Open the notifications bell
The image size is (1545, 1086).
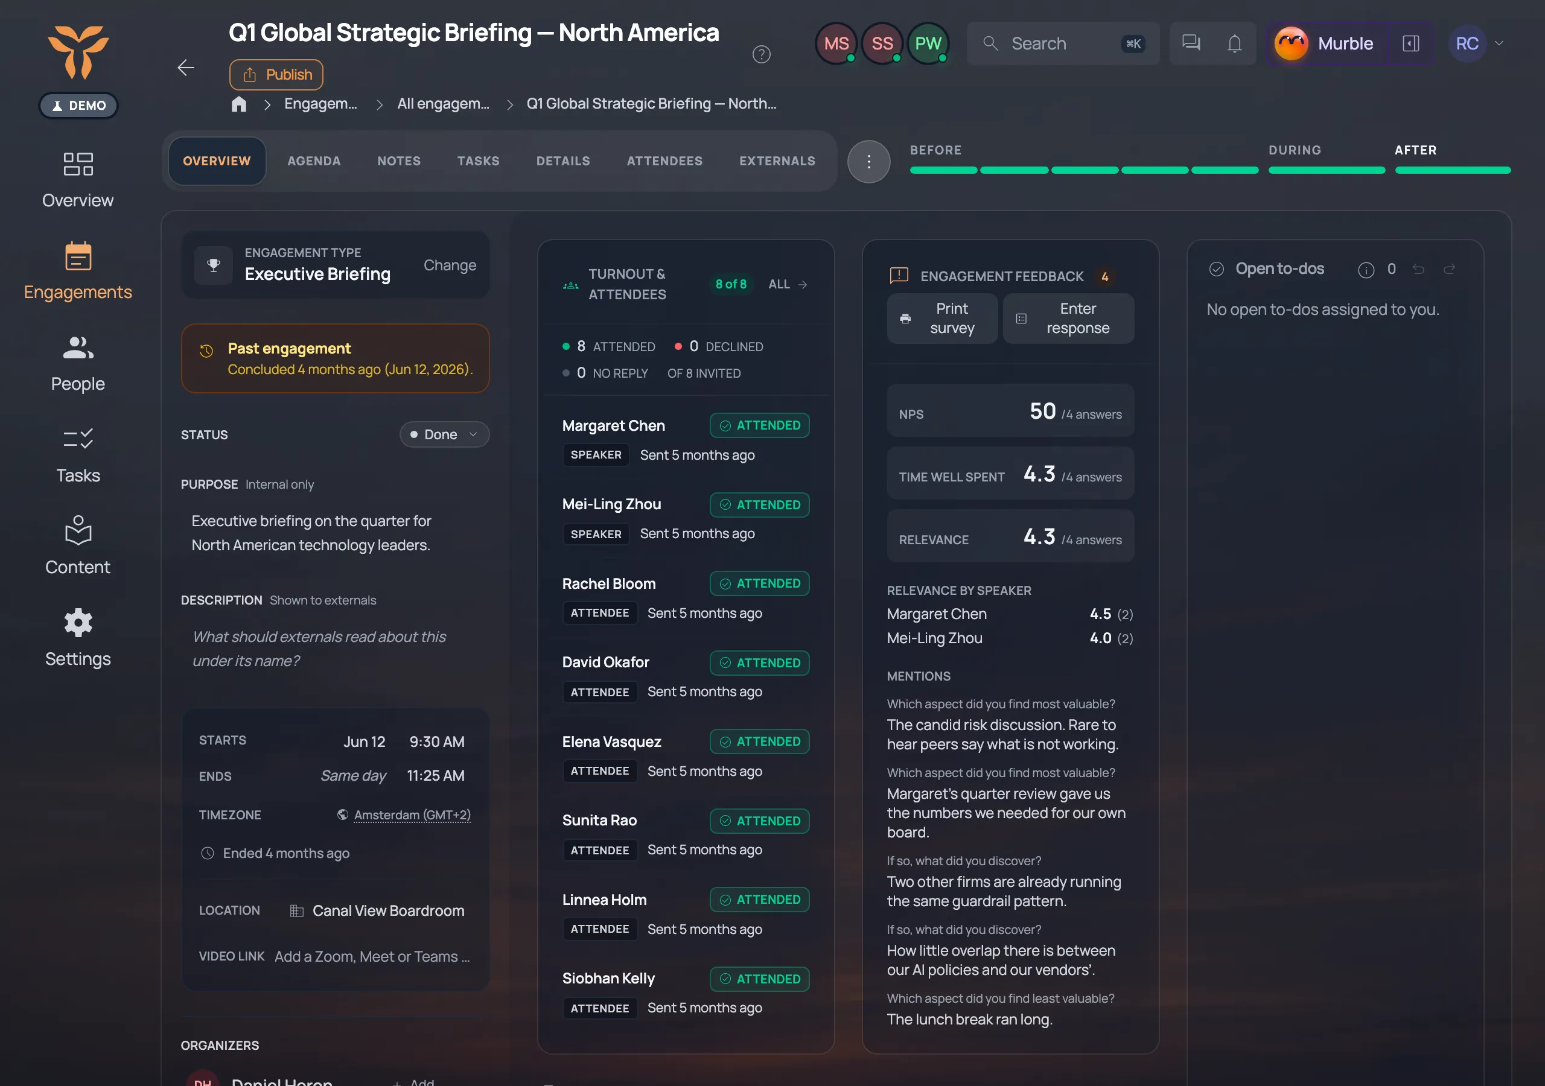pos(1234,43)
